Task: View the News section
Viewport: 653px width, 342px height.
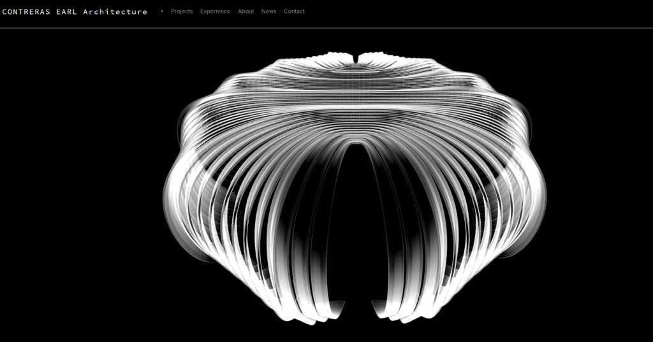Action: [268, 11]
